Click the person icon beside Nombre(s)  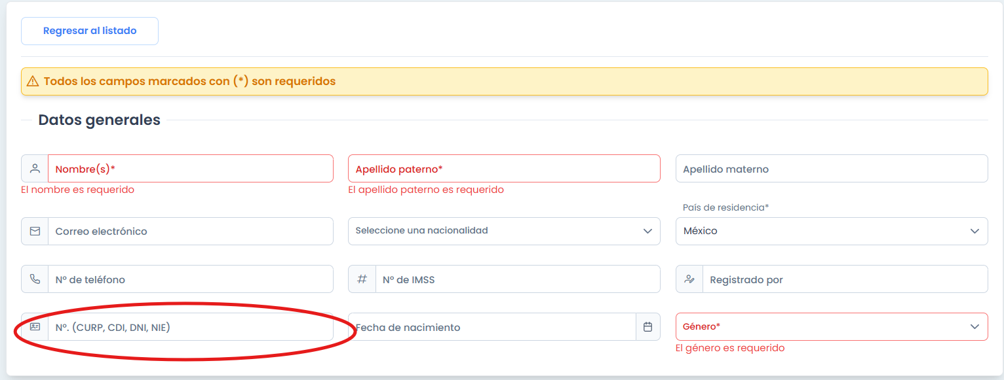coord(35,169)
